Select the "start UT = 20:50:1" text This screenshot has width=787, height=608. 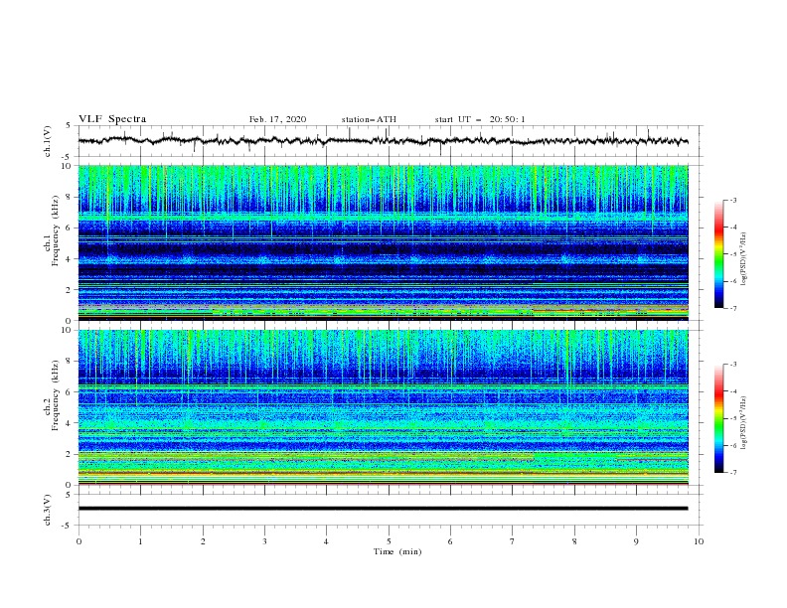point(480,119)
